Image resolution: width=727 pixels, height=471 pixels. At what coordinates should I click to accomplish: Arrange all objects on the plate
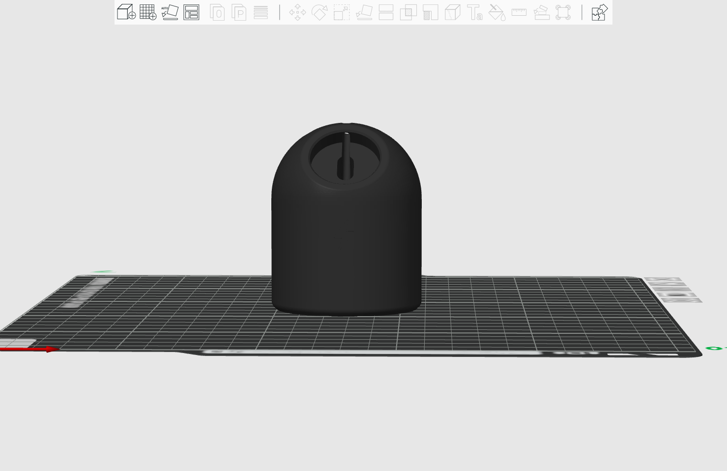(192, 12)
